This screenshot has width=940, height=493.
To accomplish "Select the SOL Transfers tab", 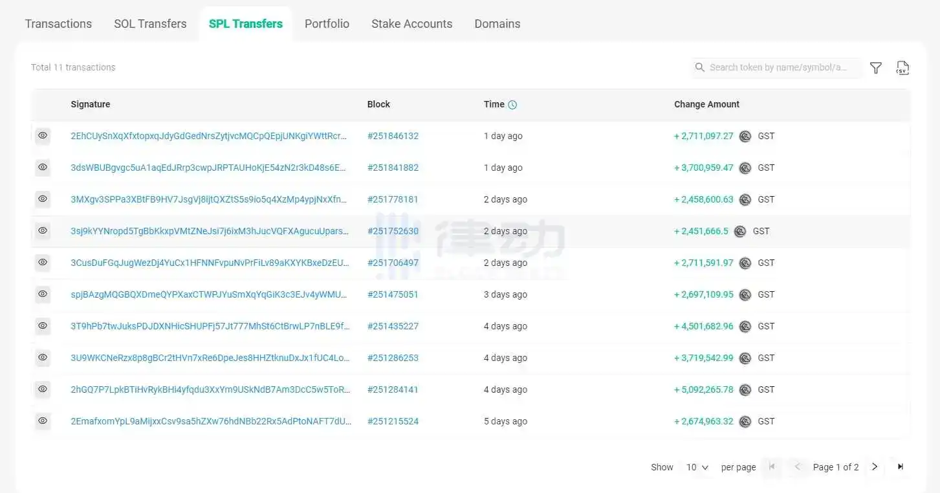I will [150, 24].
